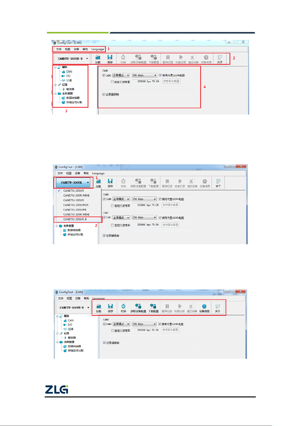Click baud rate field in first screenshot
The height and width of the screenshot is (426, 301).
click(146, 81)
